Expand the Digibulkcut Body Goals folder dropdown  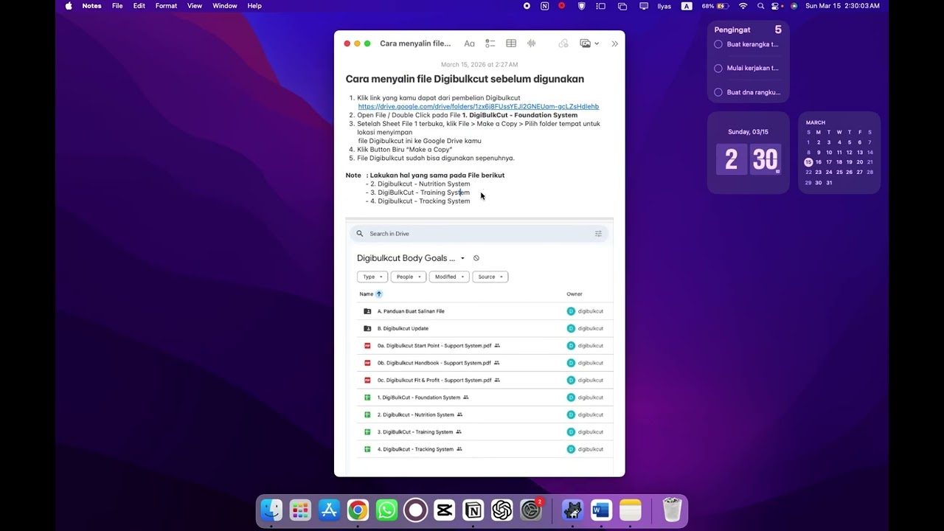point(462,258)
